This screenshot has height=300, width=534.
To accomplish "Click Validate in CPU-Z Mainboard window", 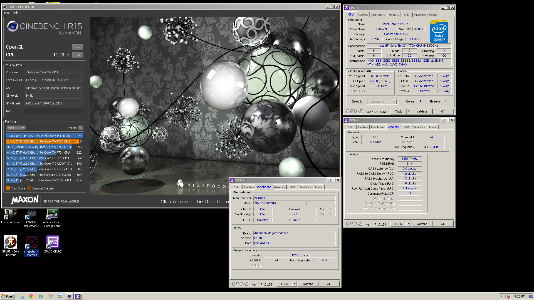I will tap(308, 284).
